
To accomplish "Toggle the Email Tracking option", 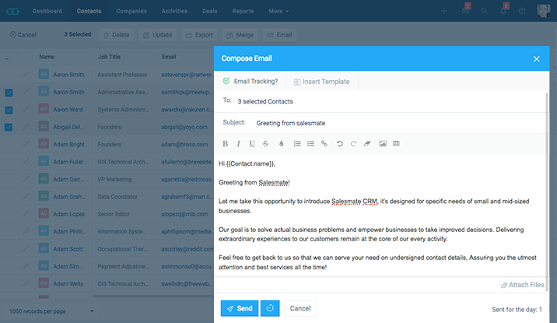I will 250,81.
